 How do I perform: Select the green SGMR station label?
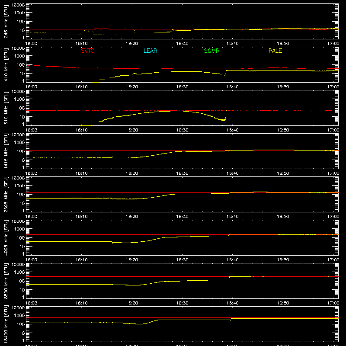click(x=211, y=51)
